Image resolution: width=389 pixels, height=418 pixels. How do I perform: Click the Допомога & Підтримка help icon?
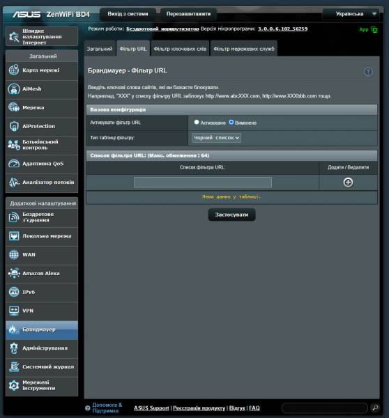coord(88,408)
